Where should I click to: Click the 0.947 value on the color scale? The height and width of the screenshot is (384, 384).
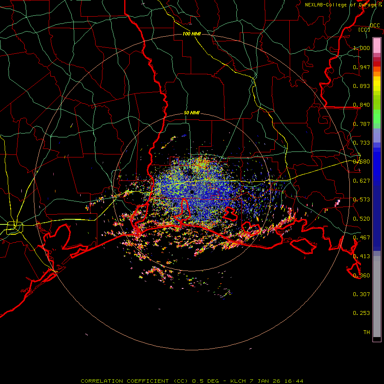point(361,67)
